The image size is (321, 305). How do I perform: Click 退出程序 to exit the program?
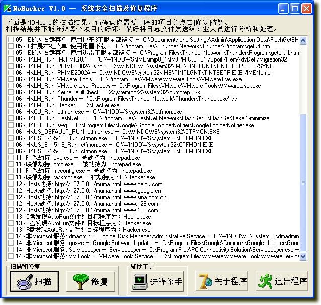[x=282, y=281]
